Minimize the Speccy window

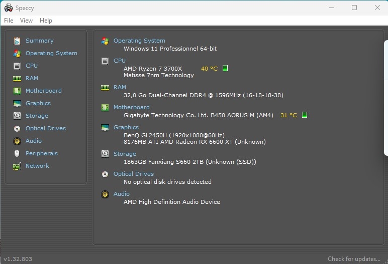coord(332,8)
